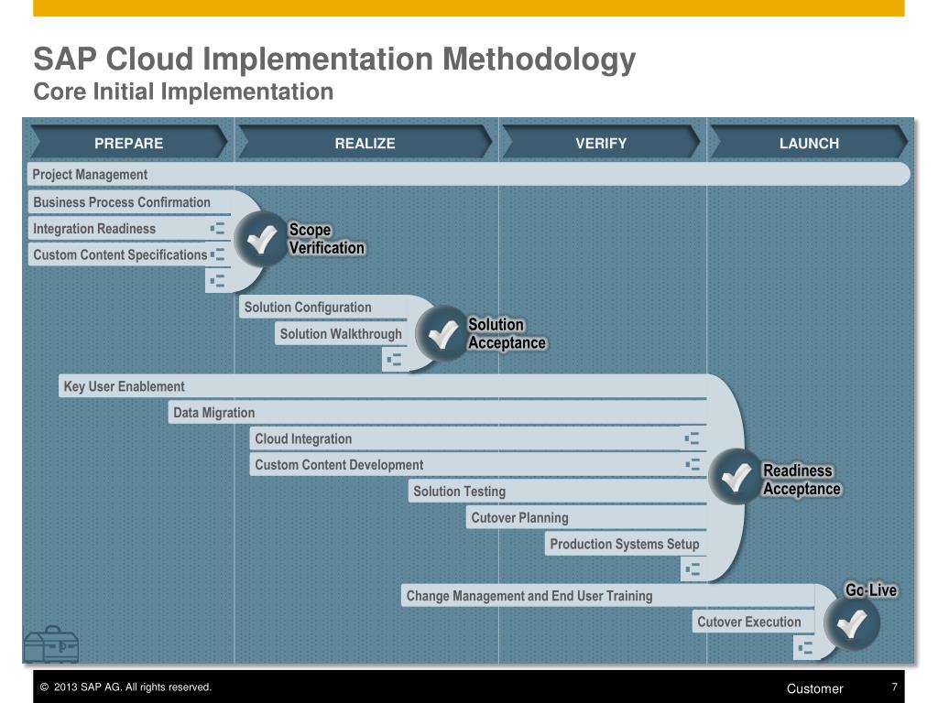Click the Custom Content Specifications label
Image resolution: width=938 pixels, height=703 pixels.
(120, 254)
